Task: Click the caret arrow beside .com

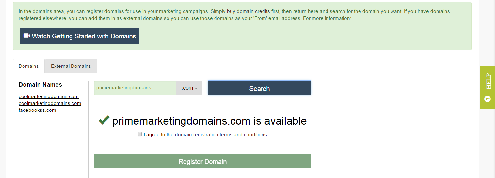Action: [x=196, y=88]
